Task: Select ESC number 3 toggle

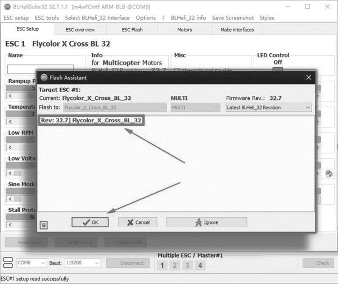Action: click(187, 265)
